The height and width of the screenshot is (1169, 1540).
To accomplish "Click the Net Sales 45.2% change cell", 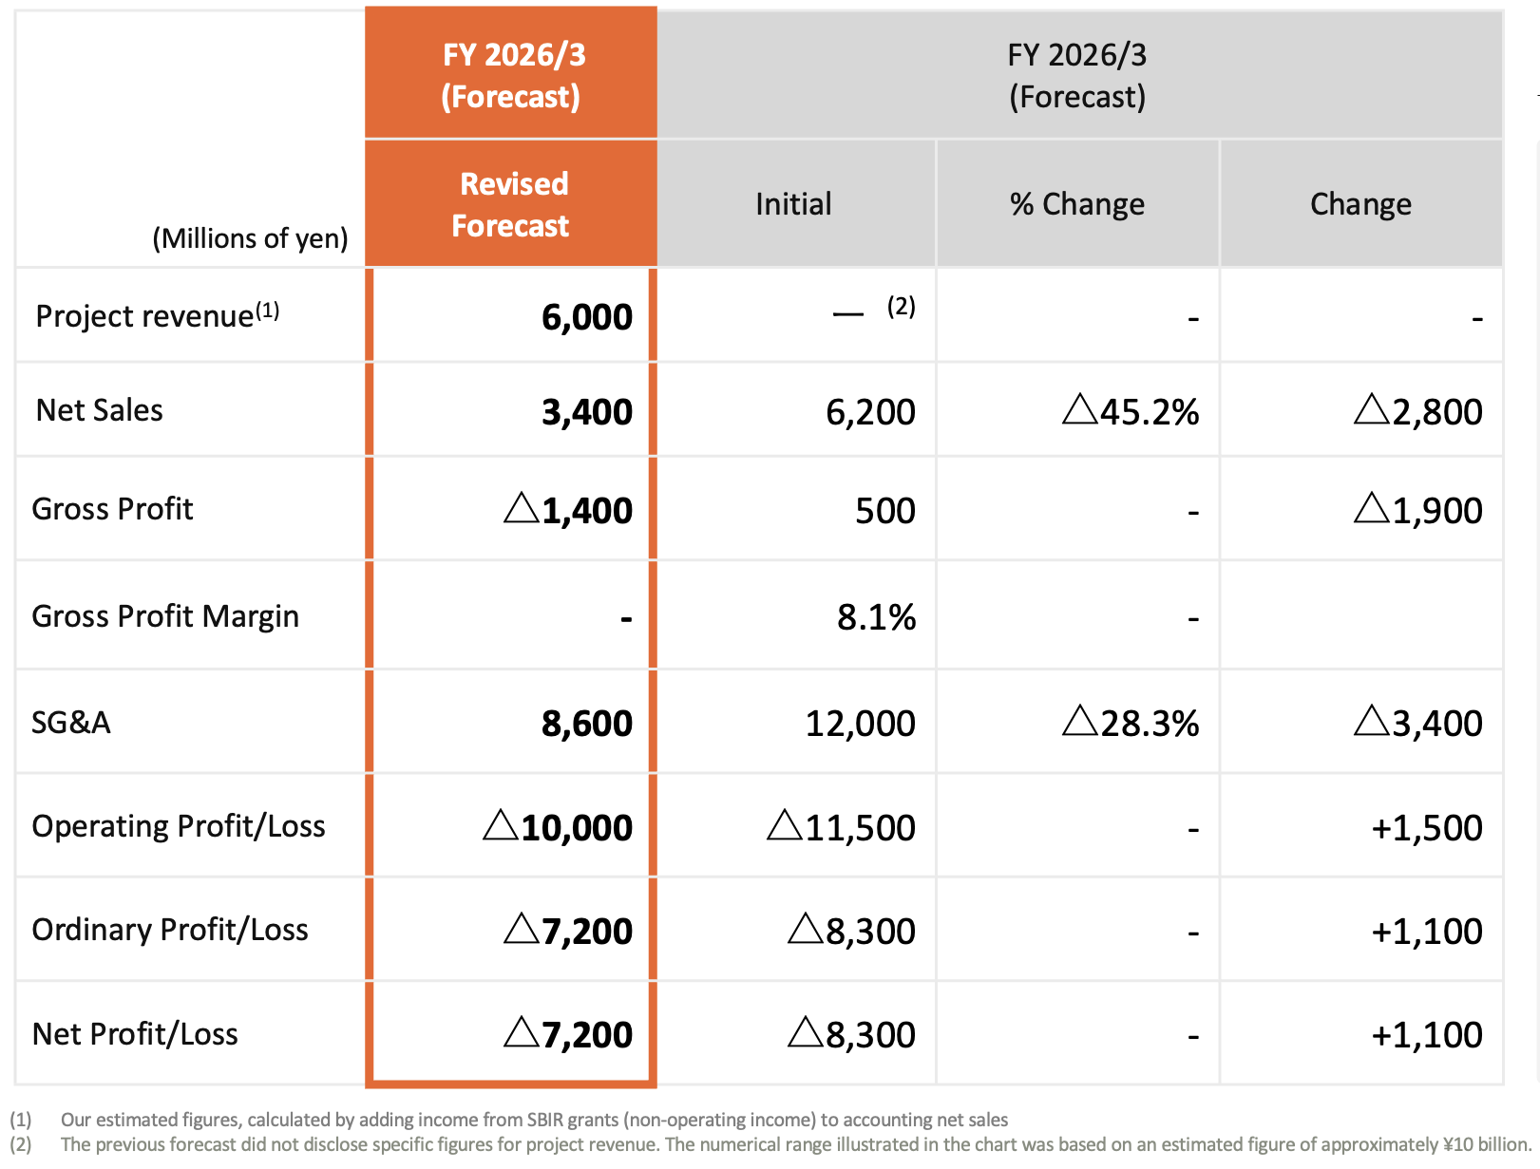I will tap(1131, 412).
